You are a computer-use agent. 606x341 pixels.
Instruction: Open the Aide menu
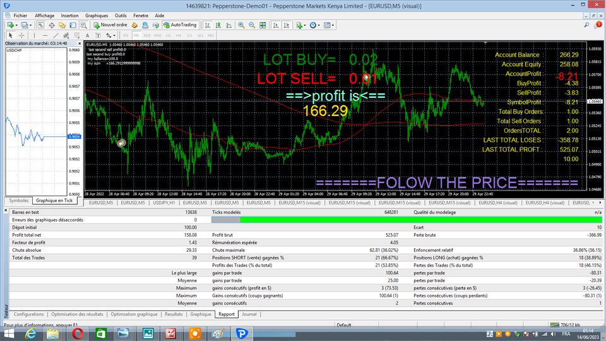pos(160,15)
